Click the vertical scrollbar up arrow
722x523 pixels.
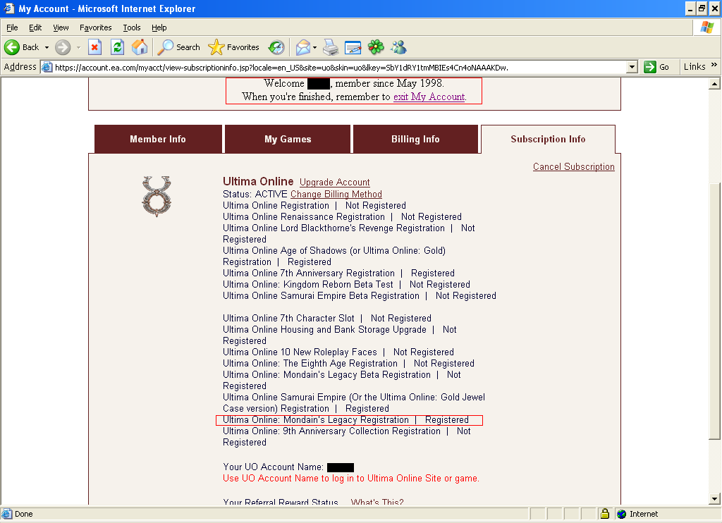[x=714, y=84]
